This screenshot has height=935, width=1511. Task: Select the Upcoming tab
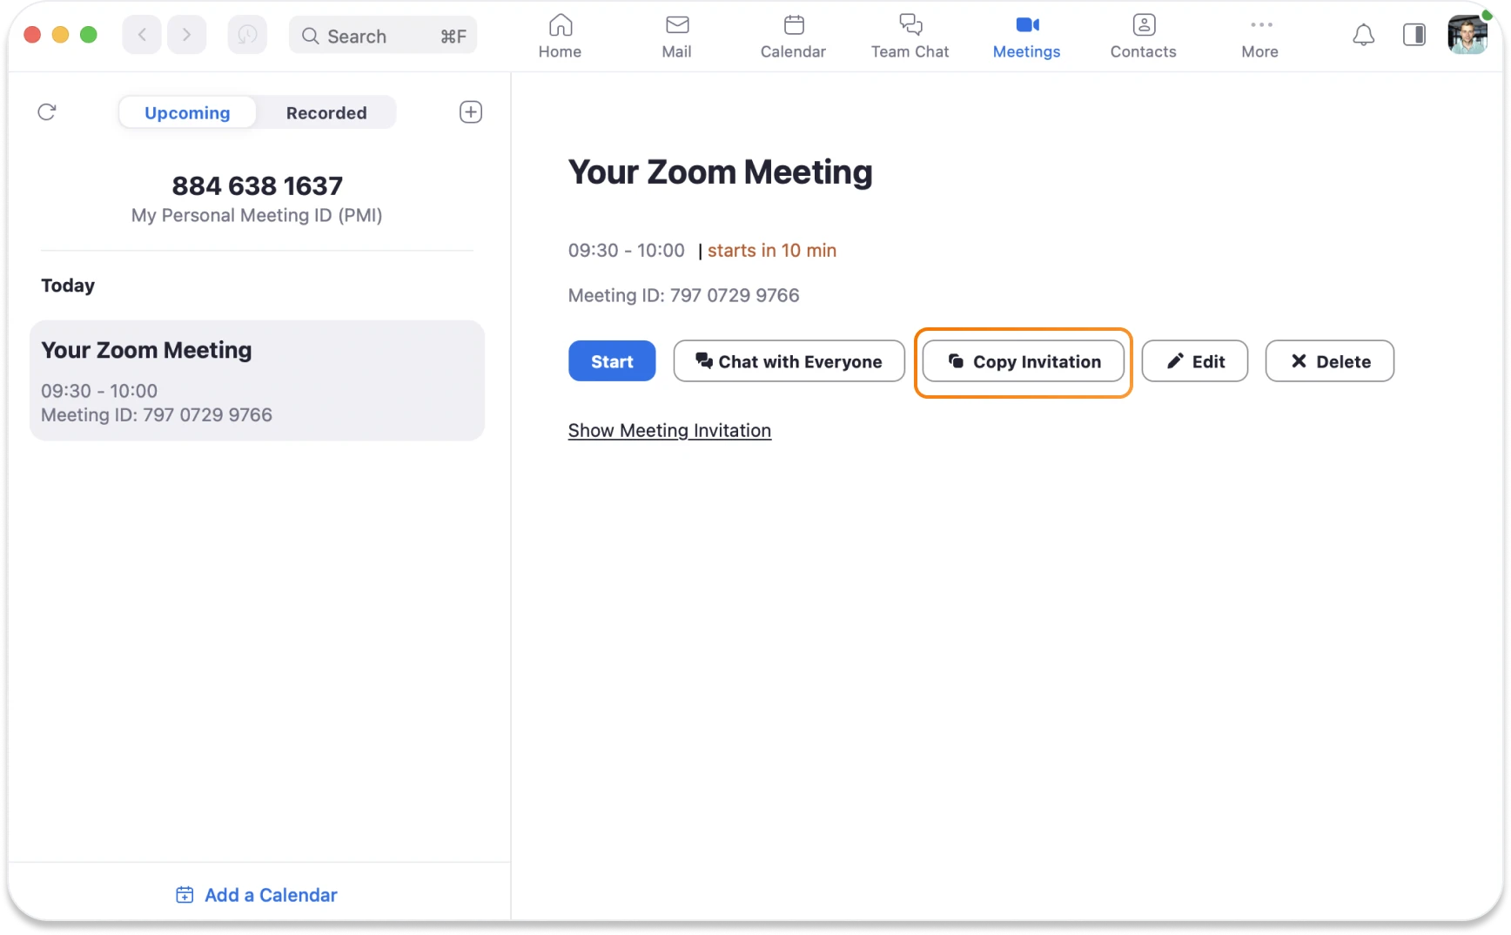point(187,112)
